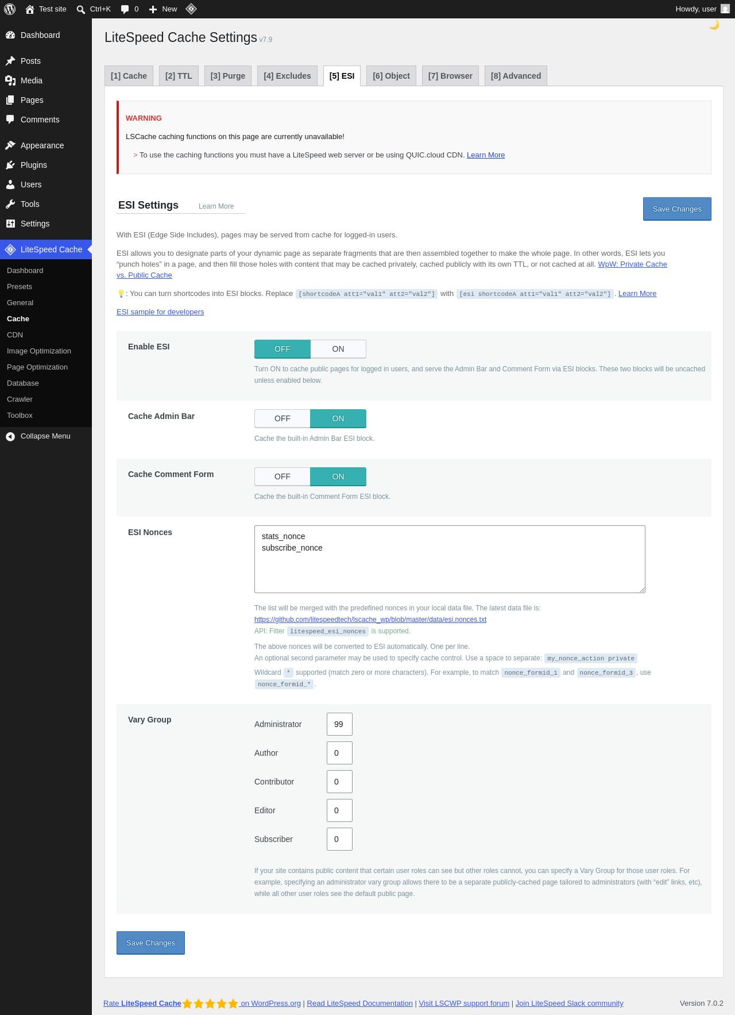Viewport: 735px width, 1015px height.
Task: Click the Settings sliders icon
Action: coord(10,224)
